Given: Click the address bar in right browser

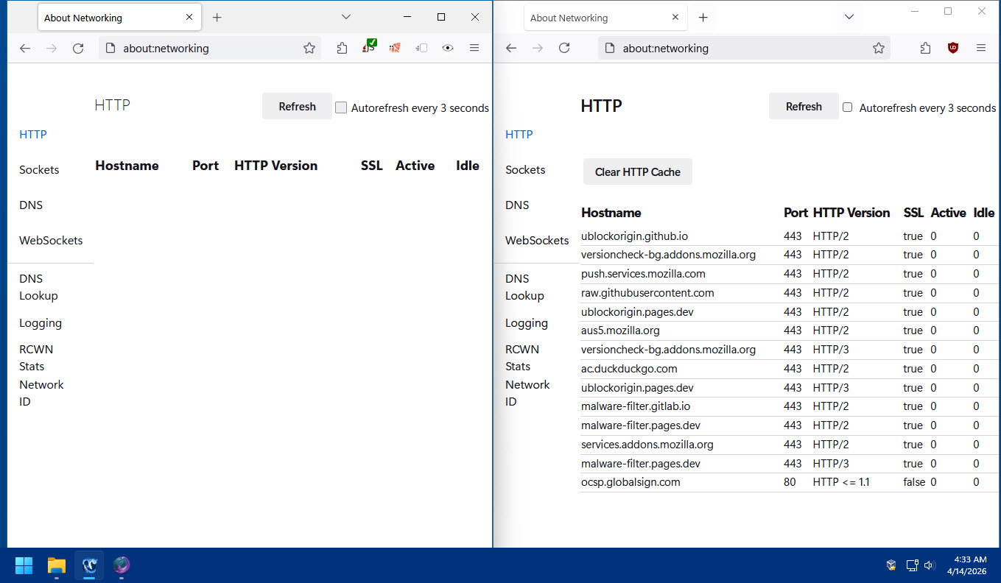Looking at the screenshot, I should pos(737,48).
